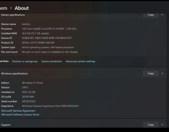
Task: Click the Support section heading
Action: point(6,125)
